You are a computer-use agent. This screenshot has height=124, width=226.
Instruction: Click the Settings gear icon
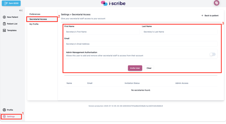(4, 117)
